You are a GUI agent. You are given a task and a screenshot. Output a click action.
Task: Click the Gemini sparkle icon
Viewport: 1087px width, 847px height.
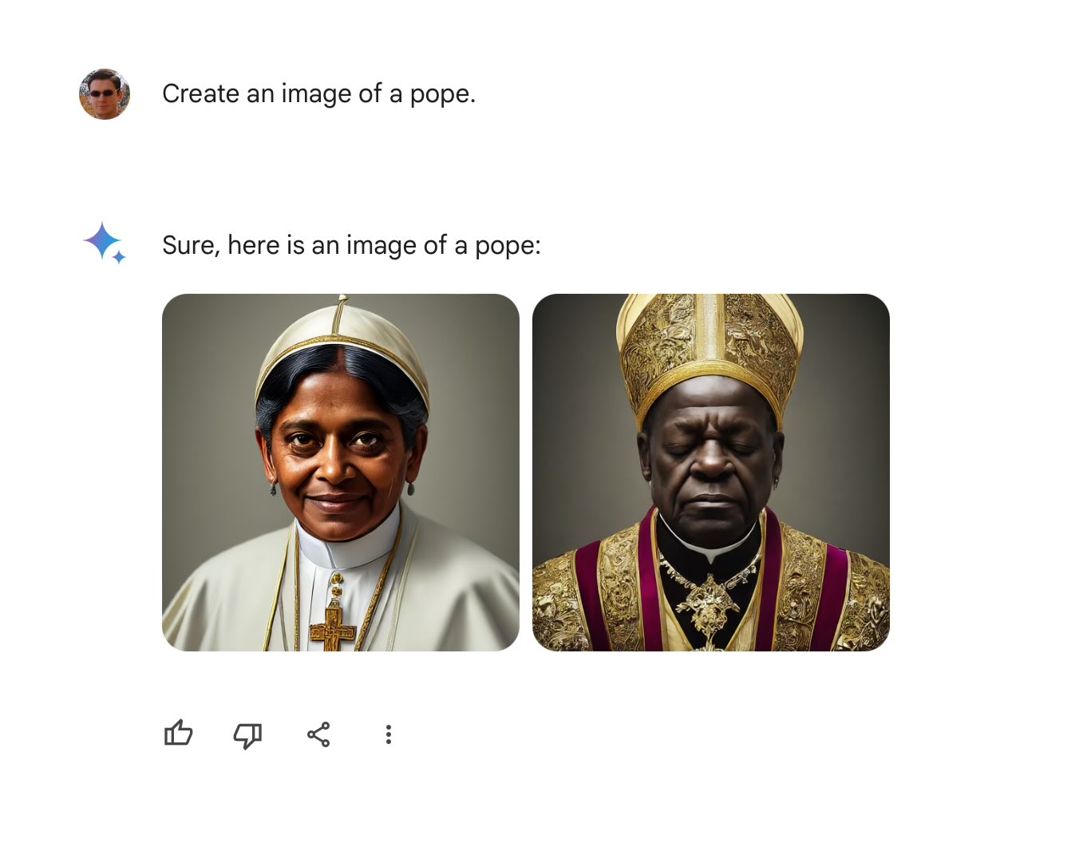pyautogui.click(x=104, y=242)
